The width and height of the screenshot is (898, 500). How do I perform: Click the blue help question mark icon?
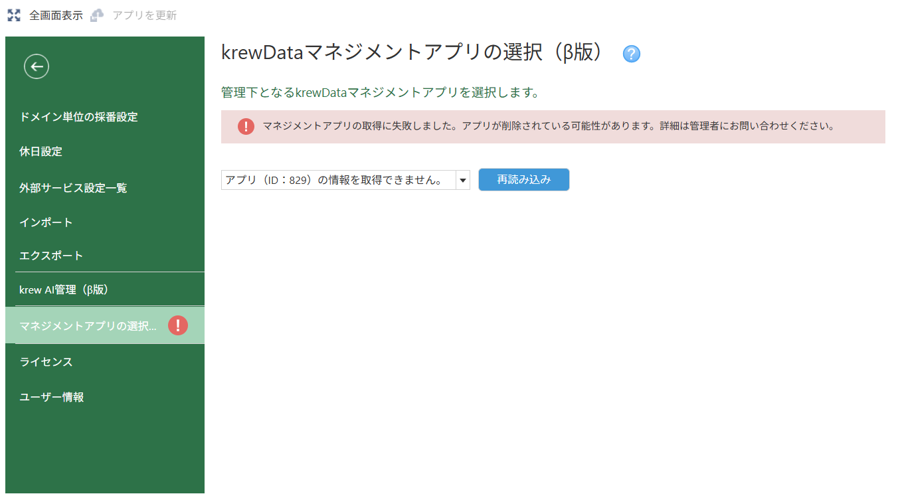pos(632,54)
